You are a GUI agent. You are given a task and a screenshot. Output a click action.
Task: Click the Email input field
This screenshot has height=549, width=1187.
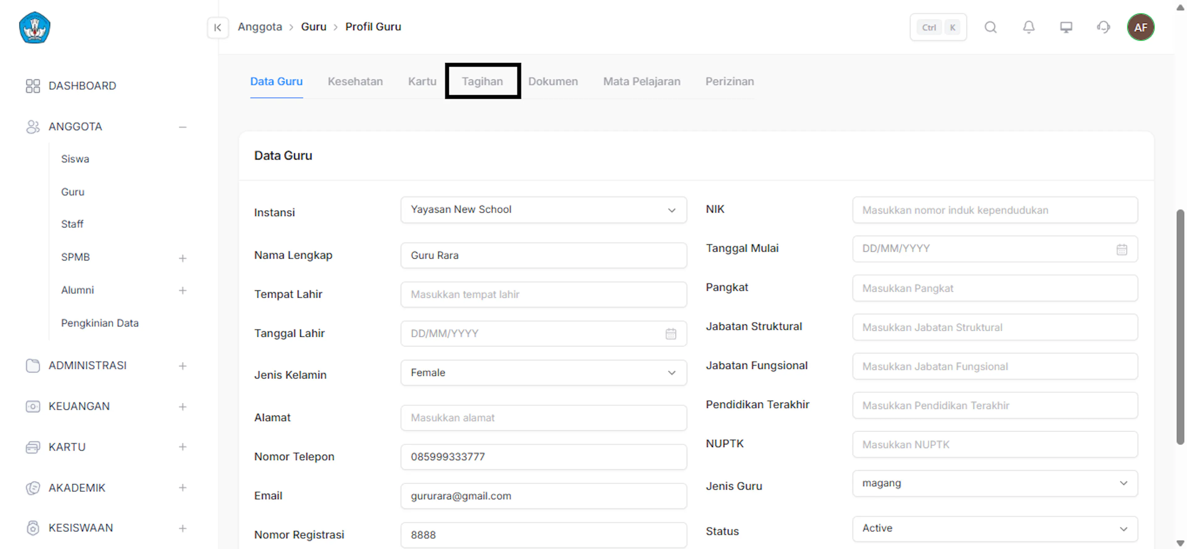point(543,496)
